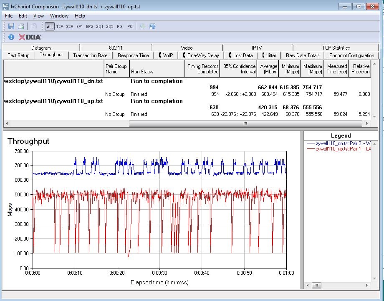Click the IXIA logo
This screenshot has height=301, width=384.
[30, 37]
